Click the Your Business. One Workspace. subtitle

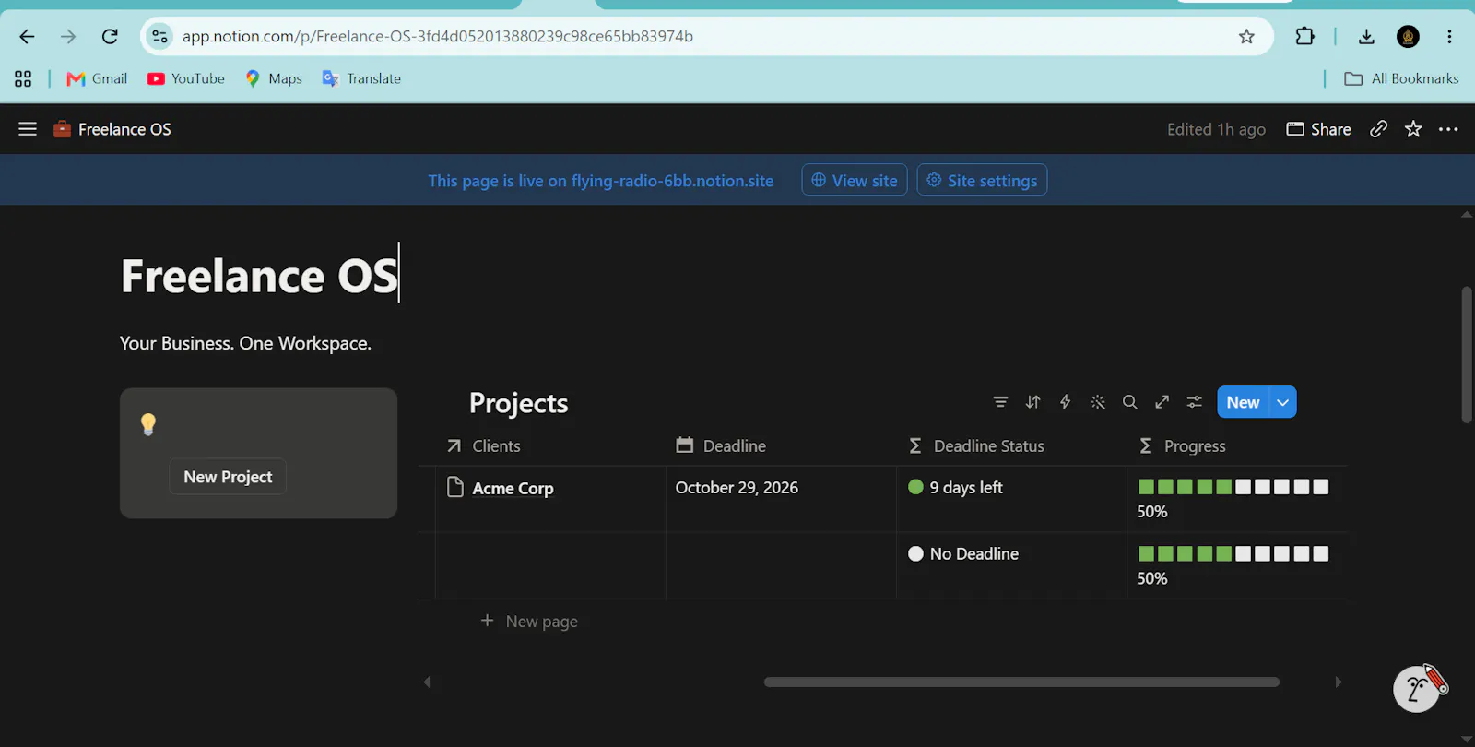click(245, 343)
